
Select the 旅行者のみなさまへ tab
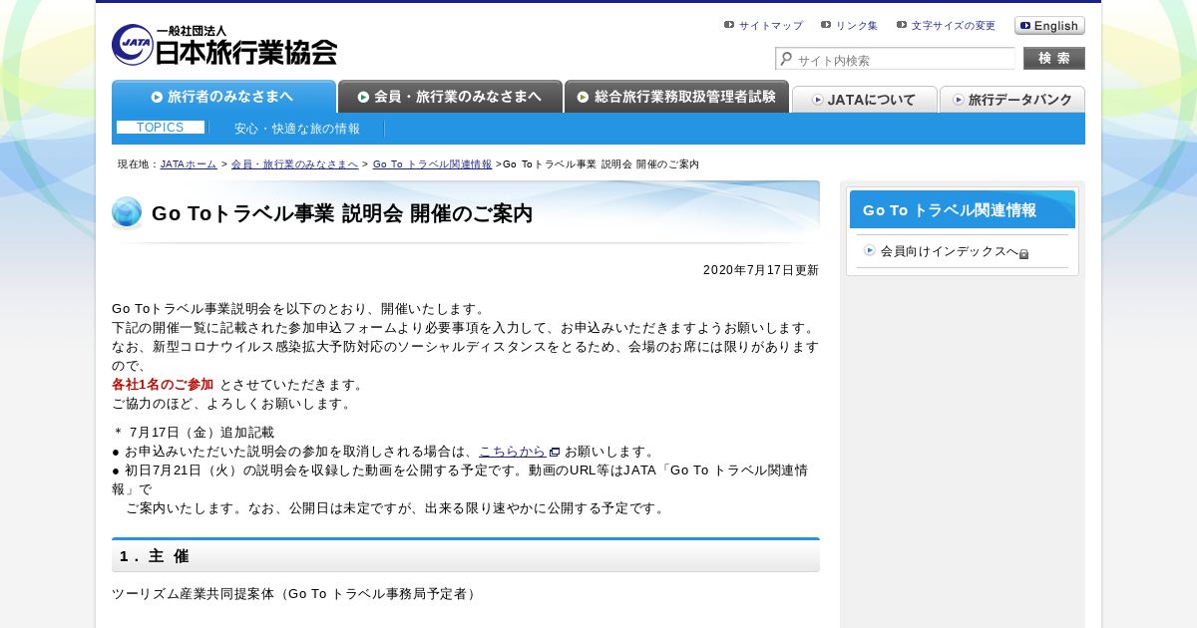pyautogui.click(x=223, y=97)
